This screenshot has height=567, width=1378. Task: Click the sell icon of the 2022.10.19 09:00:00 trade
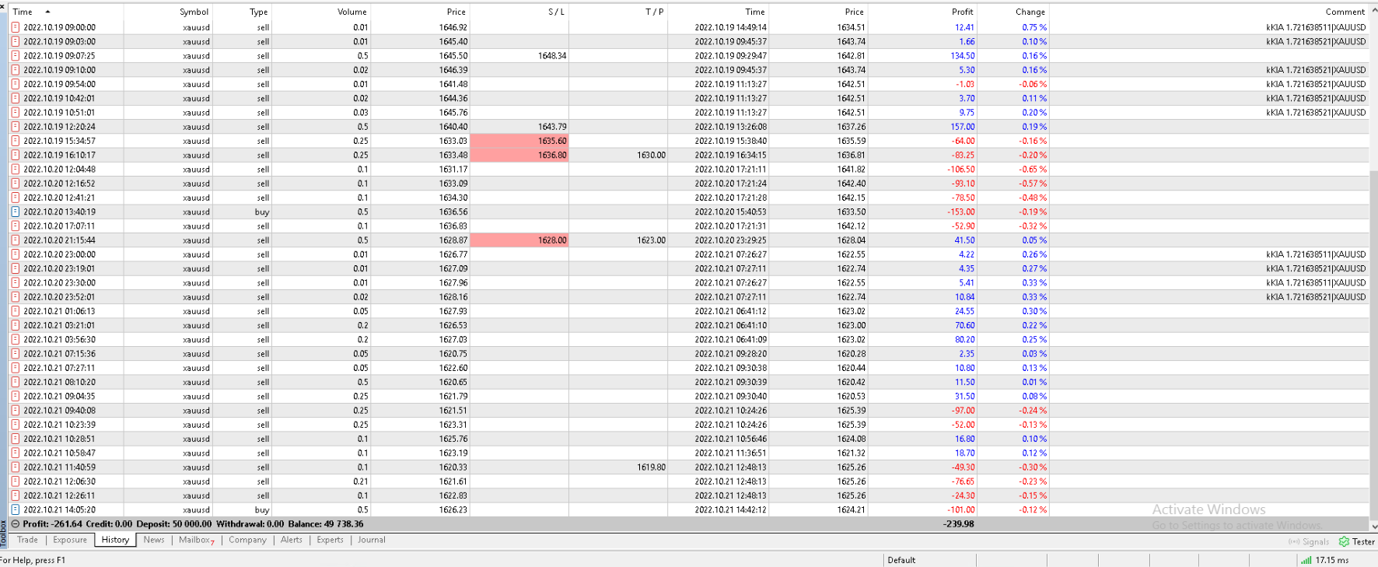tap(15, 27)
